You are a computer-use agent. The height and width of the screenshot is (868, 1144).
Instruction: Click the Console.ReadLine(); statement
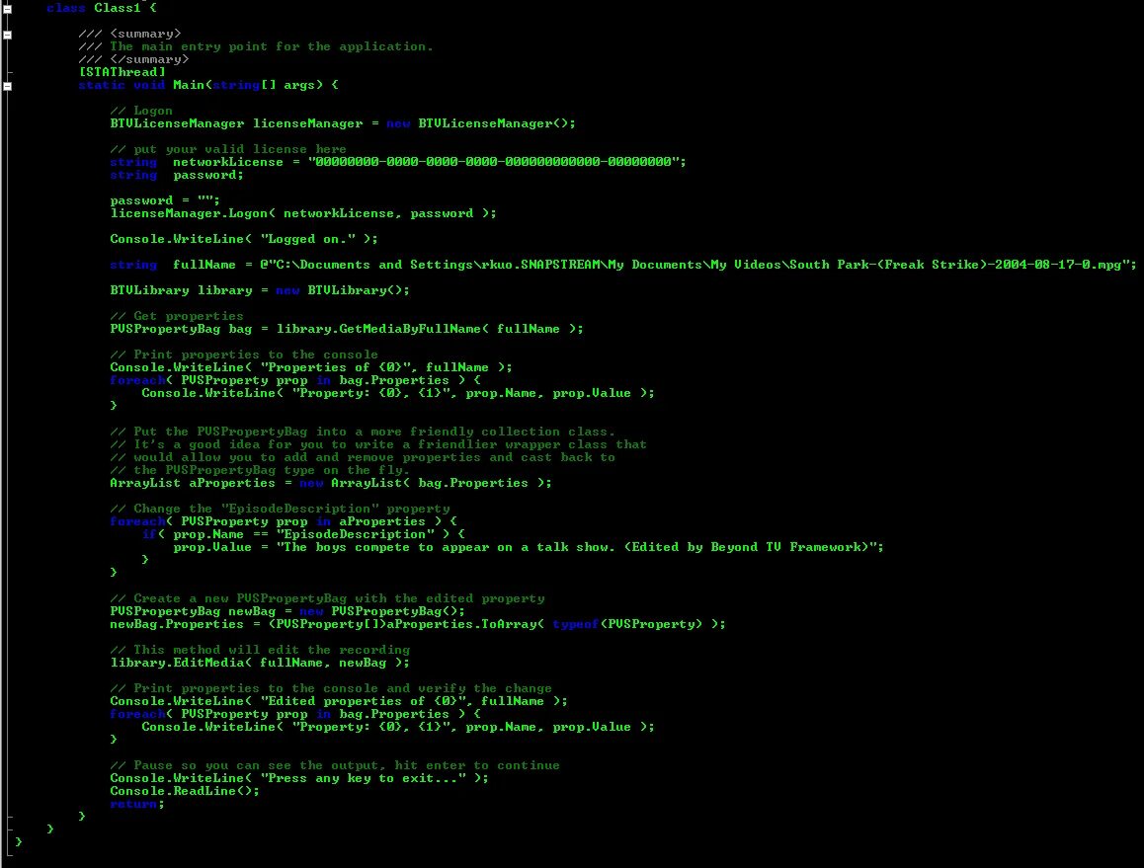185,791
